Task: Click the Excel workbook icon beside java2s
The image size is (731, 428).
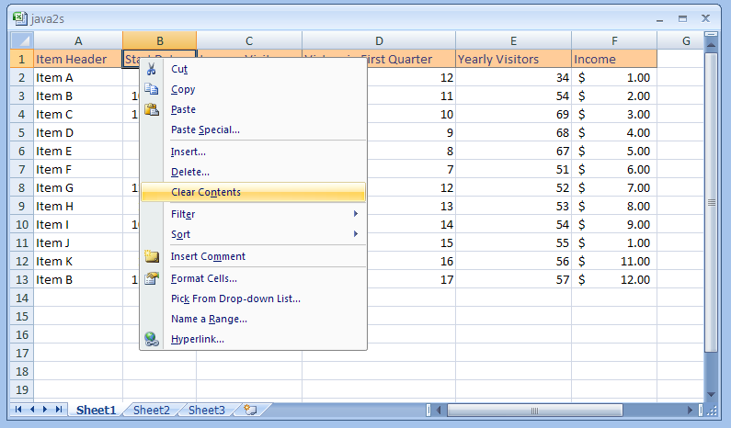Action: [20, 18]
